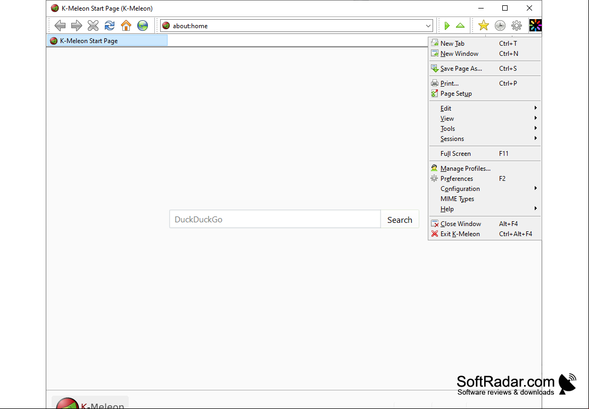Screen dimensions: 589x409
Task: Click the gear settings toolbar icon
Action: (517, 26)
